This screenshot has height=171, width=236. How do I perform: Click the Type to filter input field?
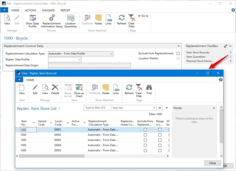[97, 108]
